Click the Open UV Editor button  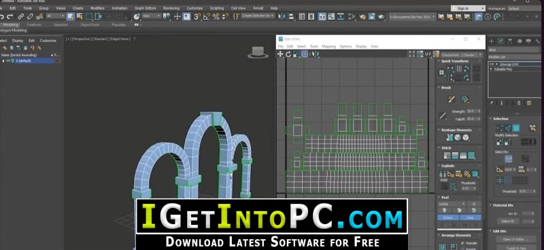pos(515,239)
